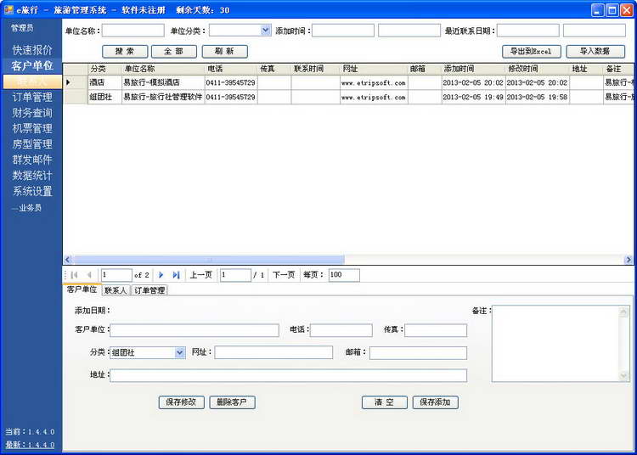Focus the 电话 input field

(x=341, y=330)
